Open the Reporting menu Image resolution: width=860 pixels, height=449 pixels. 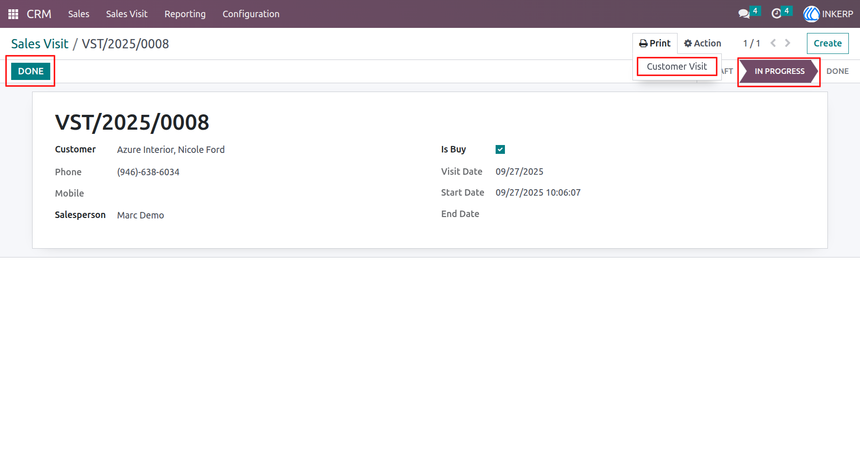pyautogui.click(x=185, y=14)
